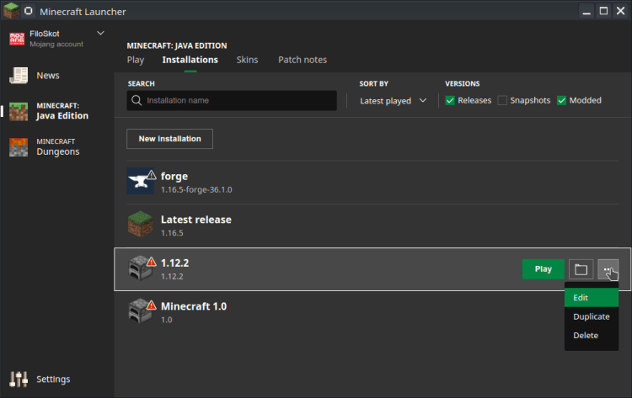Select Minecraft Java Edition grass block icon
The height and width of the screenshot is (398, 632).
click(19, 111)
